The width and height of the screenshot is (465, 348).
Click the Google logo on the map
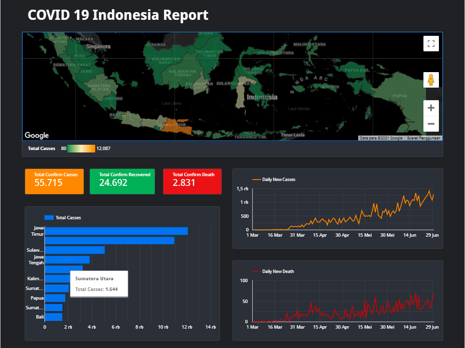[x=36, y=135]
